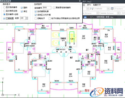125x98 pixels.
Task: Disable the 三维地面 checkbox
Action: 4,18
